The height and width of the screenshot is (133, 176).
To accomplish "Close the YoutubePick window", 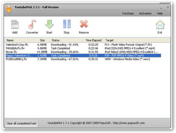I will click(x=168, y=7).
